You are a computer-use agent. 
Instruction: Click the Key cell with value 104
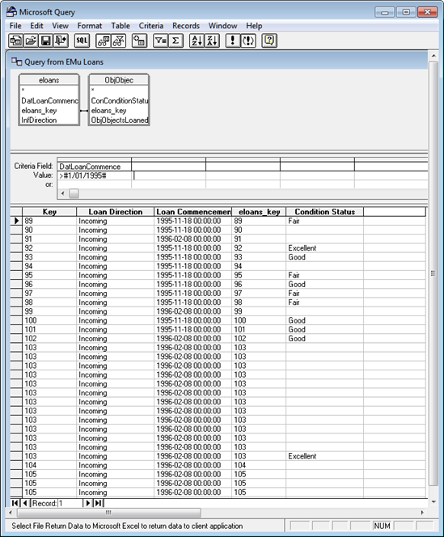(x=49, y=465)
